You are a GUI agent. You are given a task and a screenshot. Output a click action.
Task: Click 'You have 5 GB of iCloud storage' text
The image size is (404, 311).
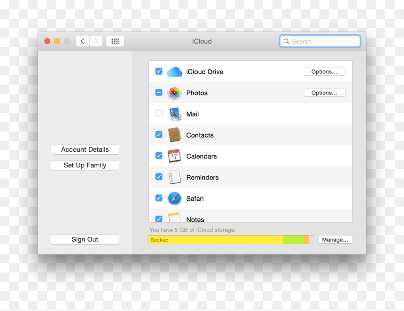193,230
